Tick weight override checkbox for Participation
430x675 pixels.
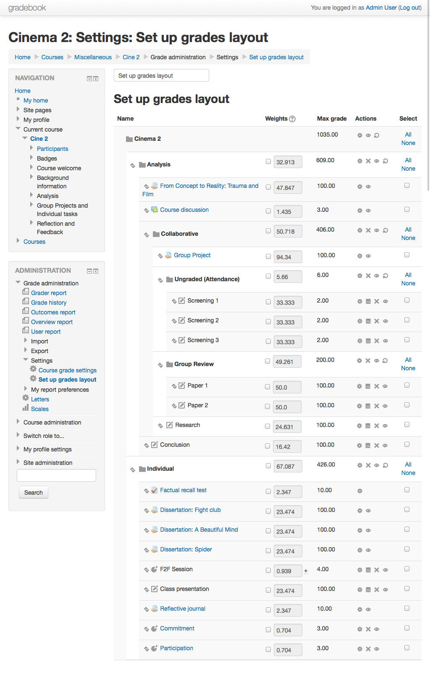point(268,649)
